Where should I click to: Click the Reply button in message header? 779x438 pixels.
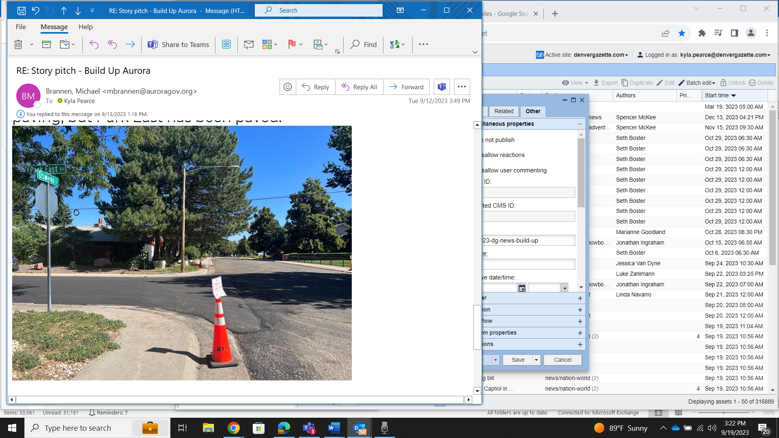pos(316,87)
